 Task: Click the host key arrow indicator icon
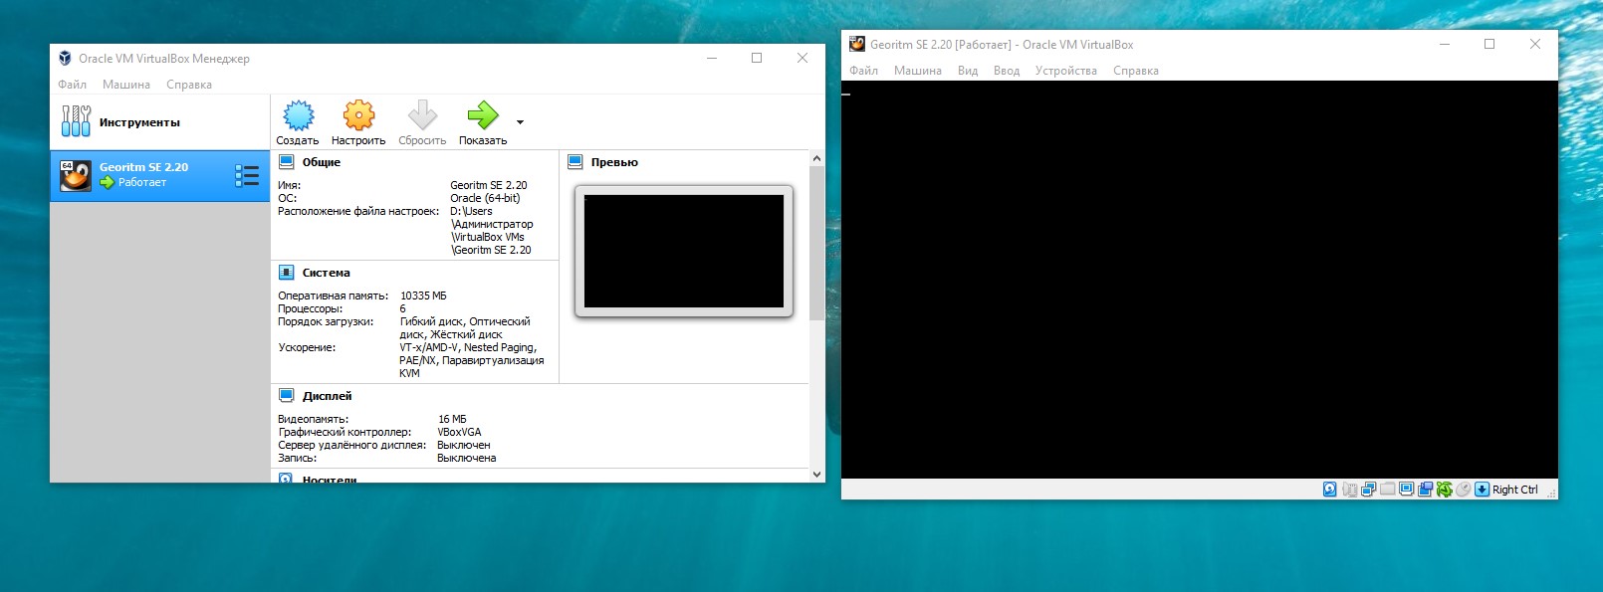[1482, 490]
